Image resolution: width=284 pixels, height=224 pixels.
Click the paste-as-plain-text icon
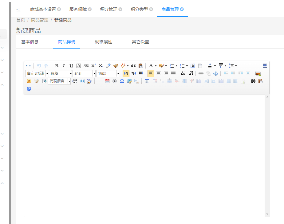click(x=141, y=66)
